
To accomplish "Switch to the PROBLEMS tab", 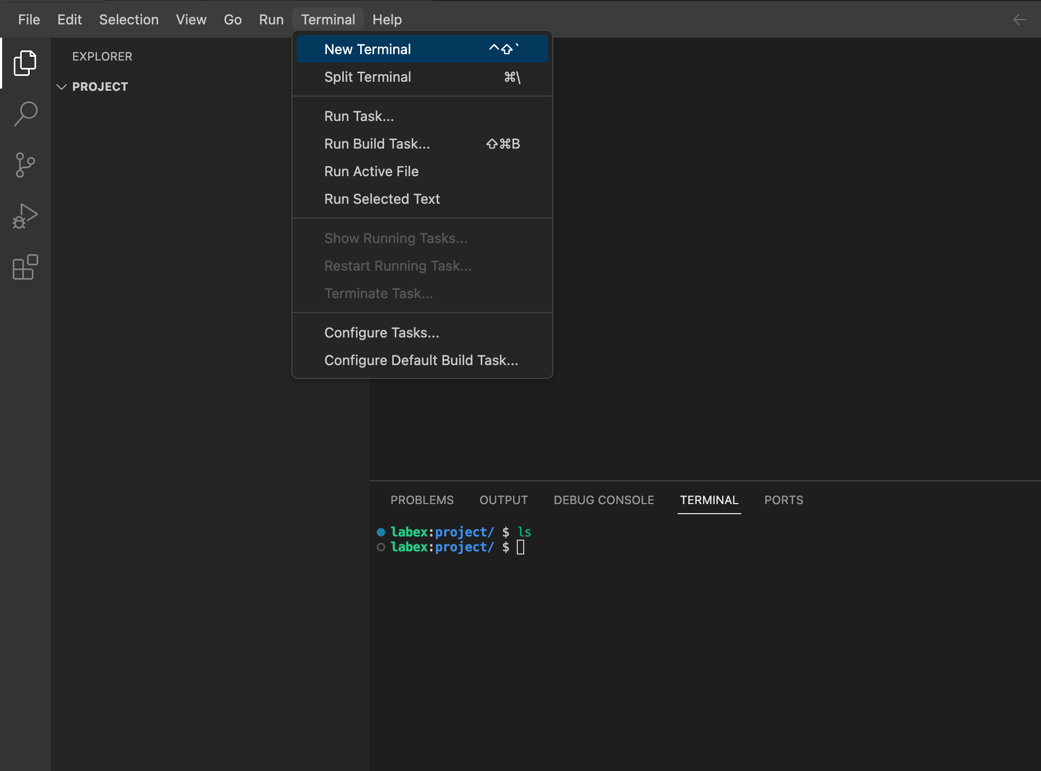I will click(x=422, y=500).
